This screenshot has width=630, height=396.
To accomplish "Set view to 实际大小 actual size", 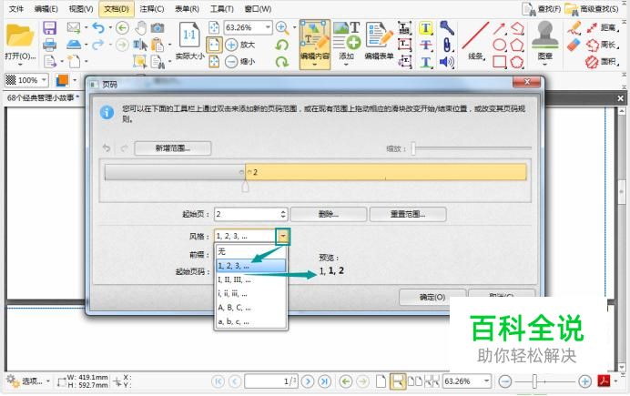I will (x=189, y=41).
